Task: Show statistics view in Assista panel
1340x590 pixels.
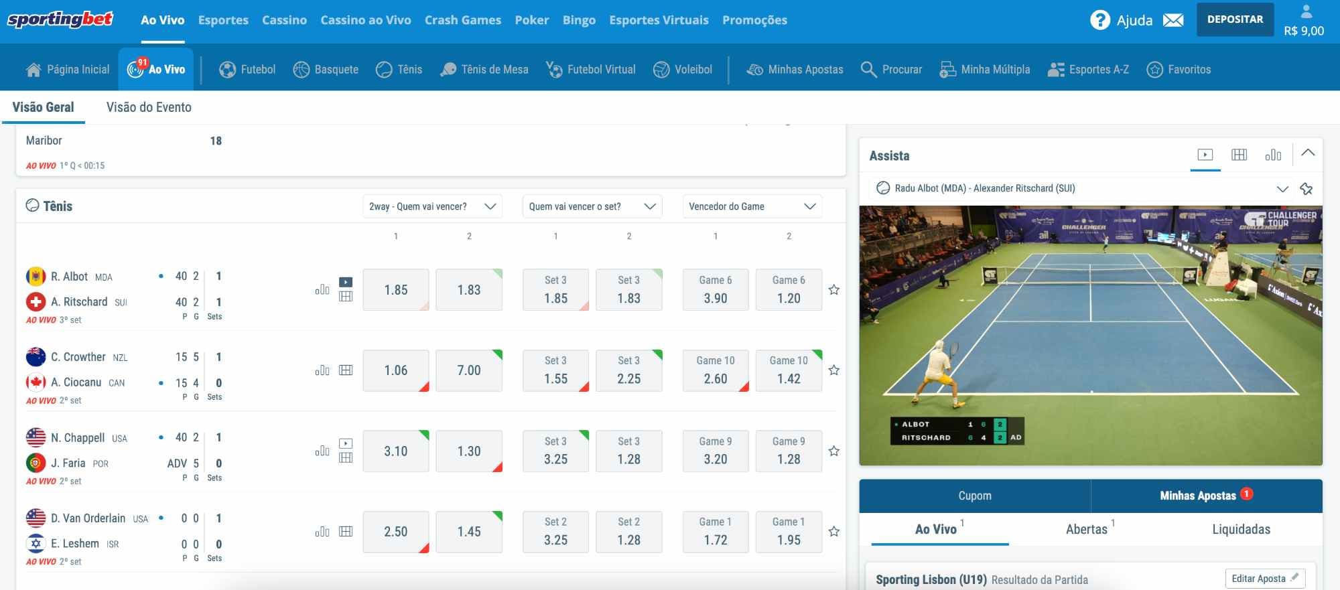Action: coord(1273,155)
